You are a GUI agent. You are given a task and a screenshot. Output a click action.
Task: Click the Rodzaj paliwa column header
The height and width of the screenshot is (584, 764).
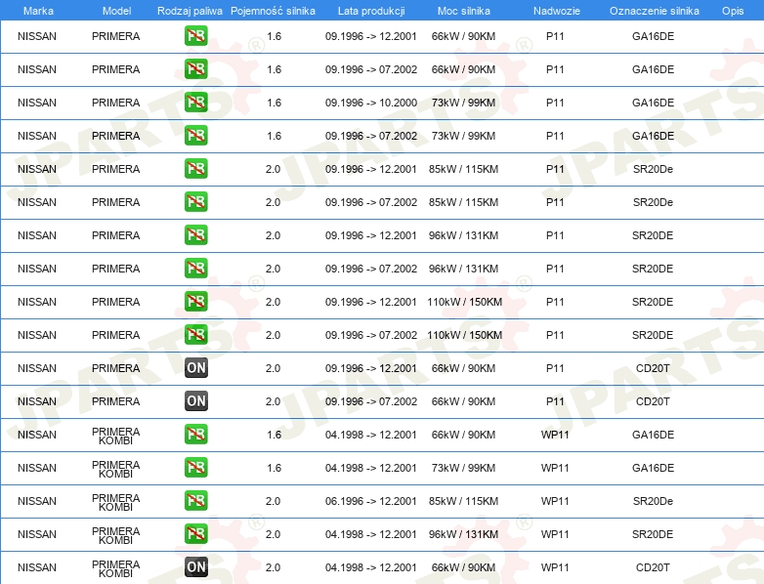point(190,11)
